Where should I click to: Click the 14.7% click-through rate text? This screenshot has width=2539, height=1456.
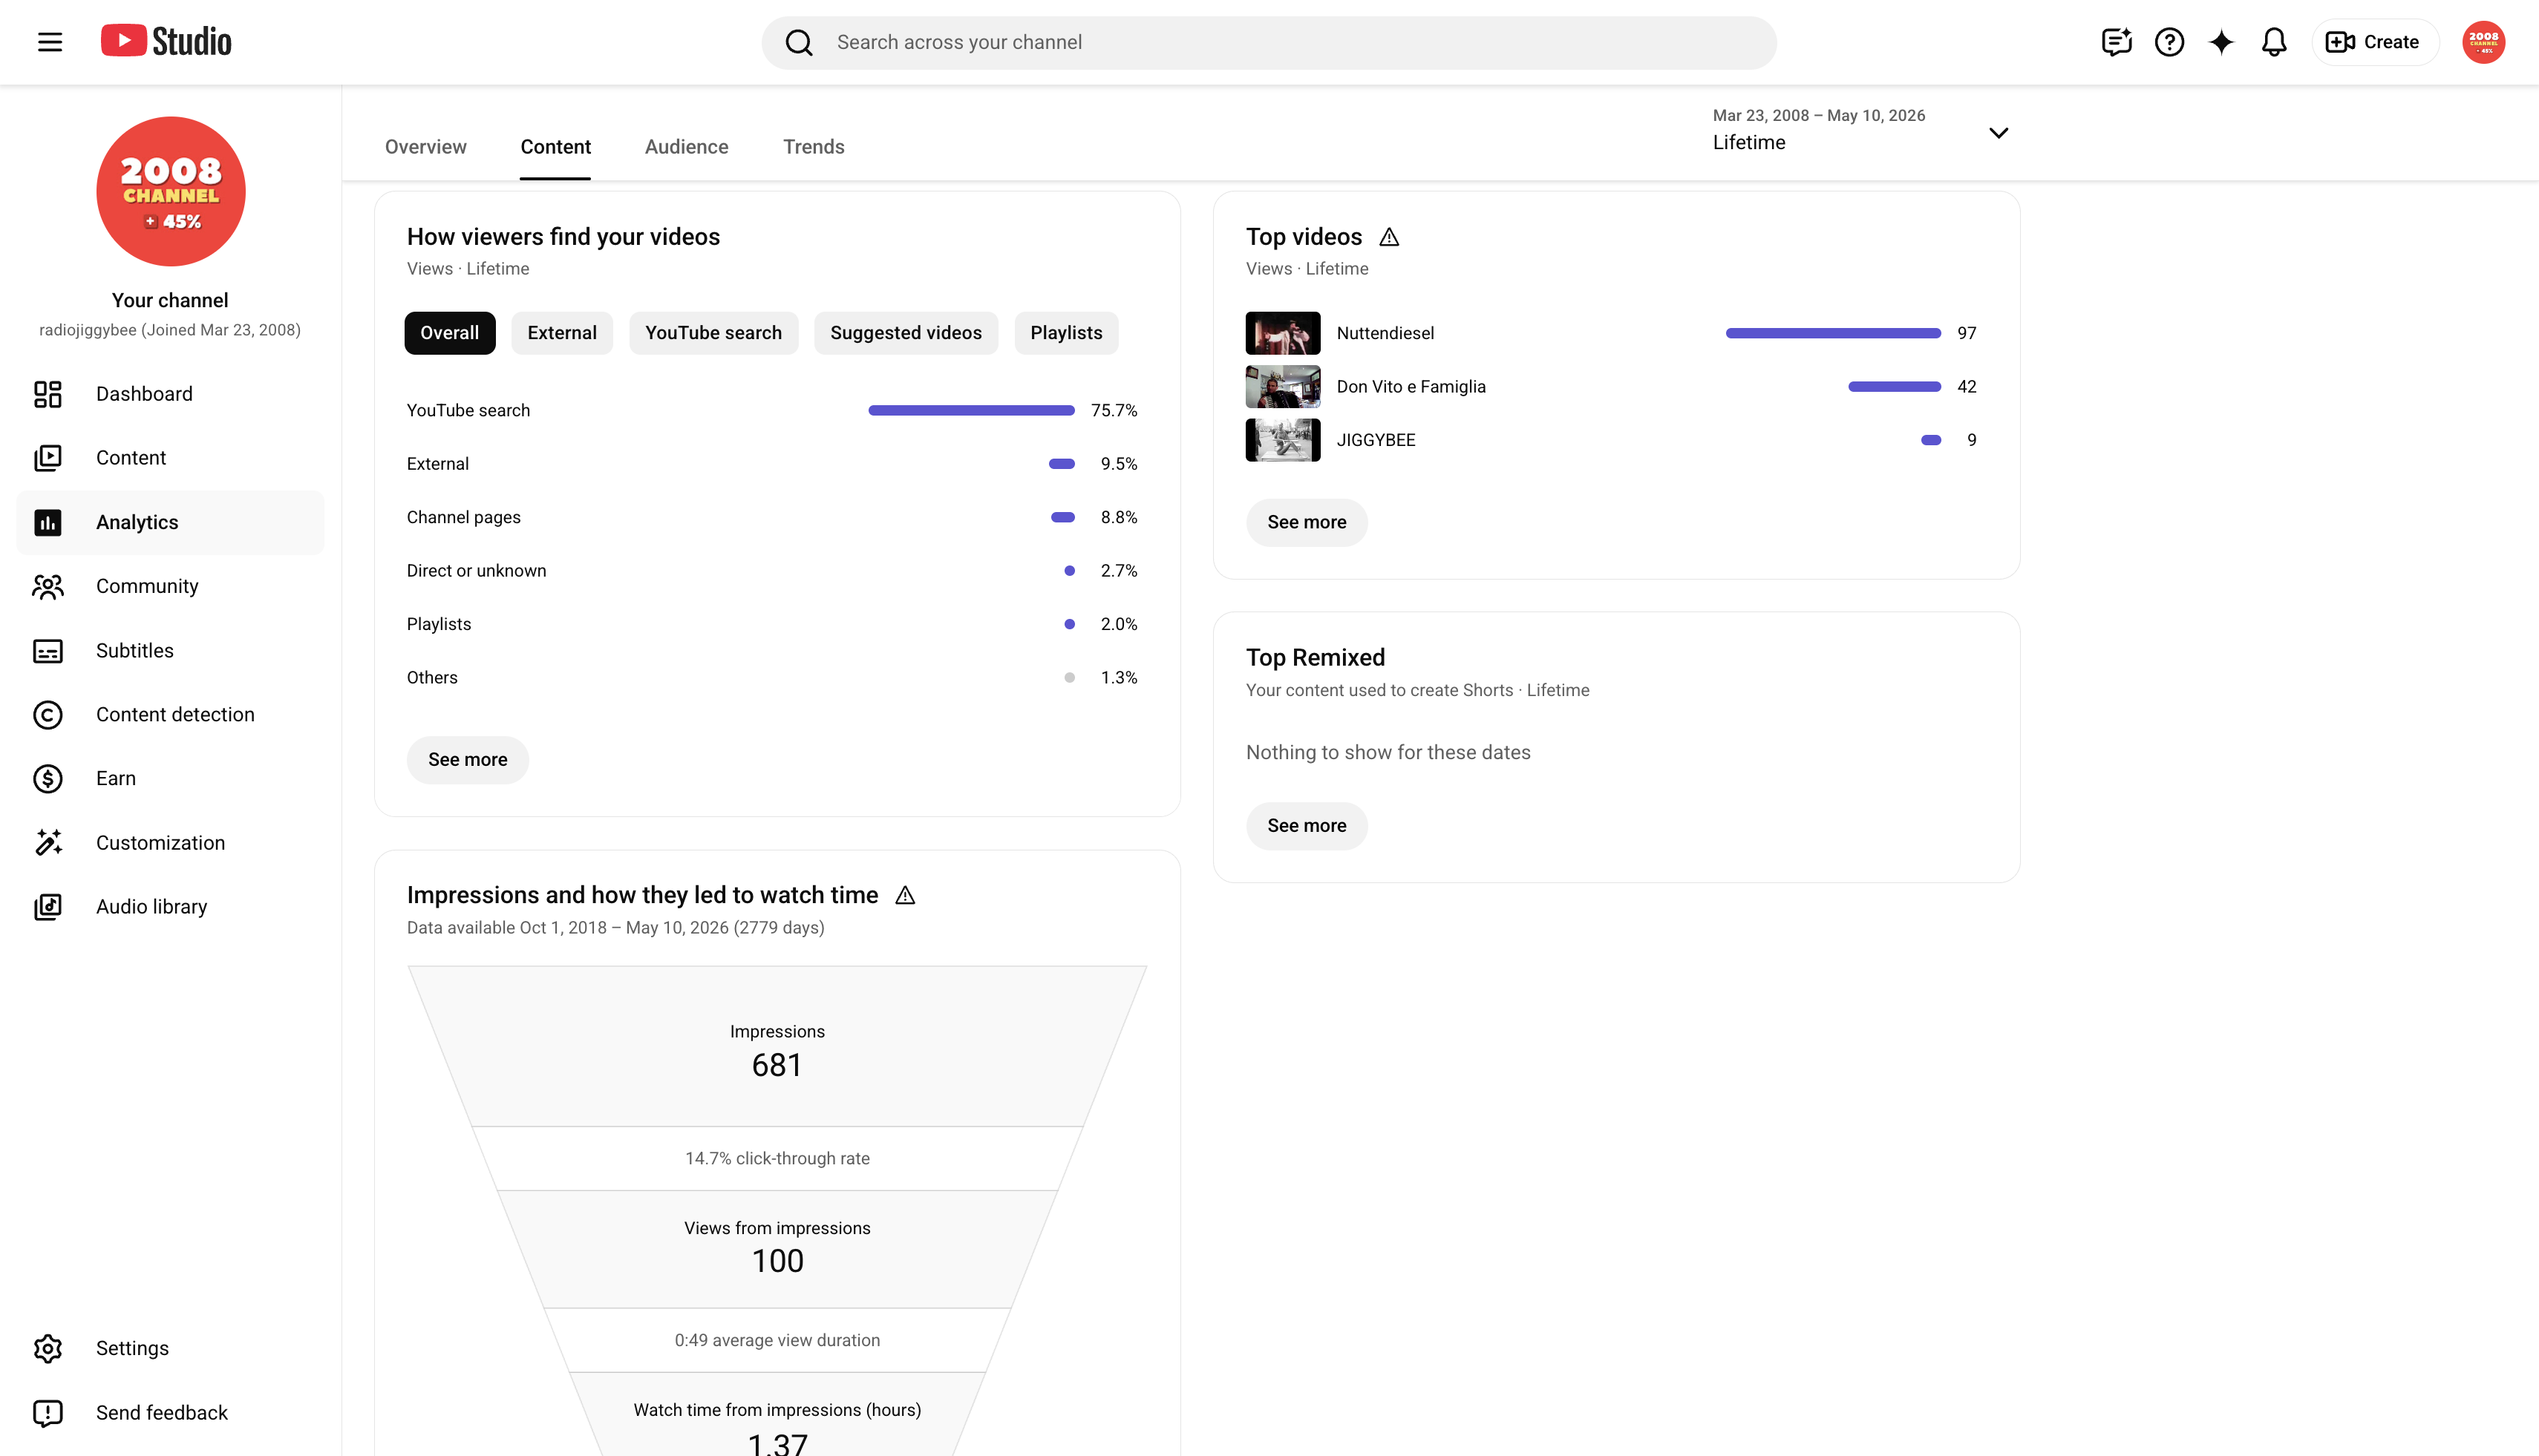pos(777,1159)
